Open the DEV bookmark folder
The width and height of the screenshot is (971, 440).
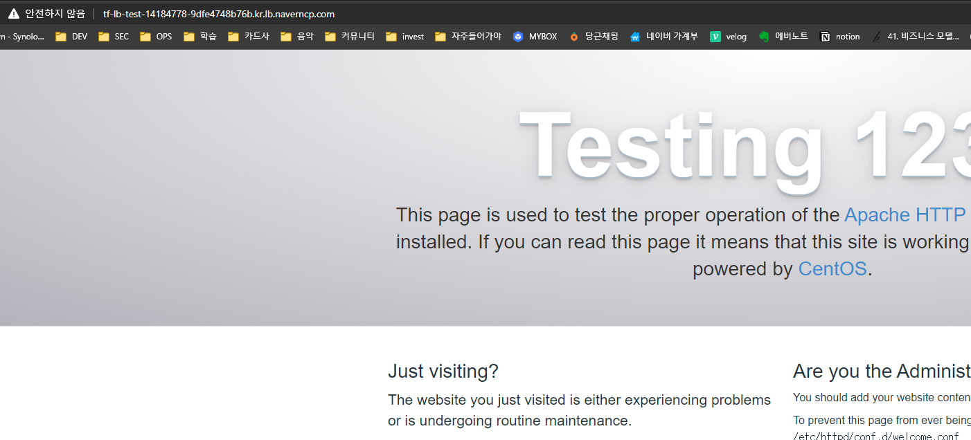tap(71, 37)
